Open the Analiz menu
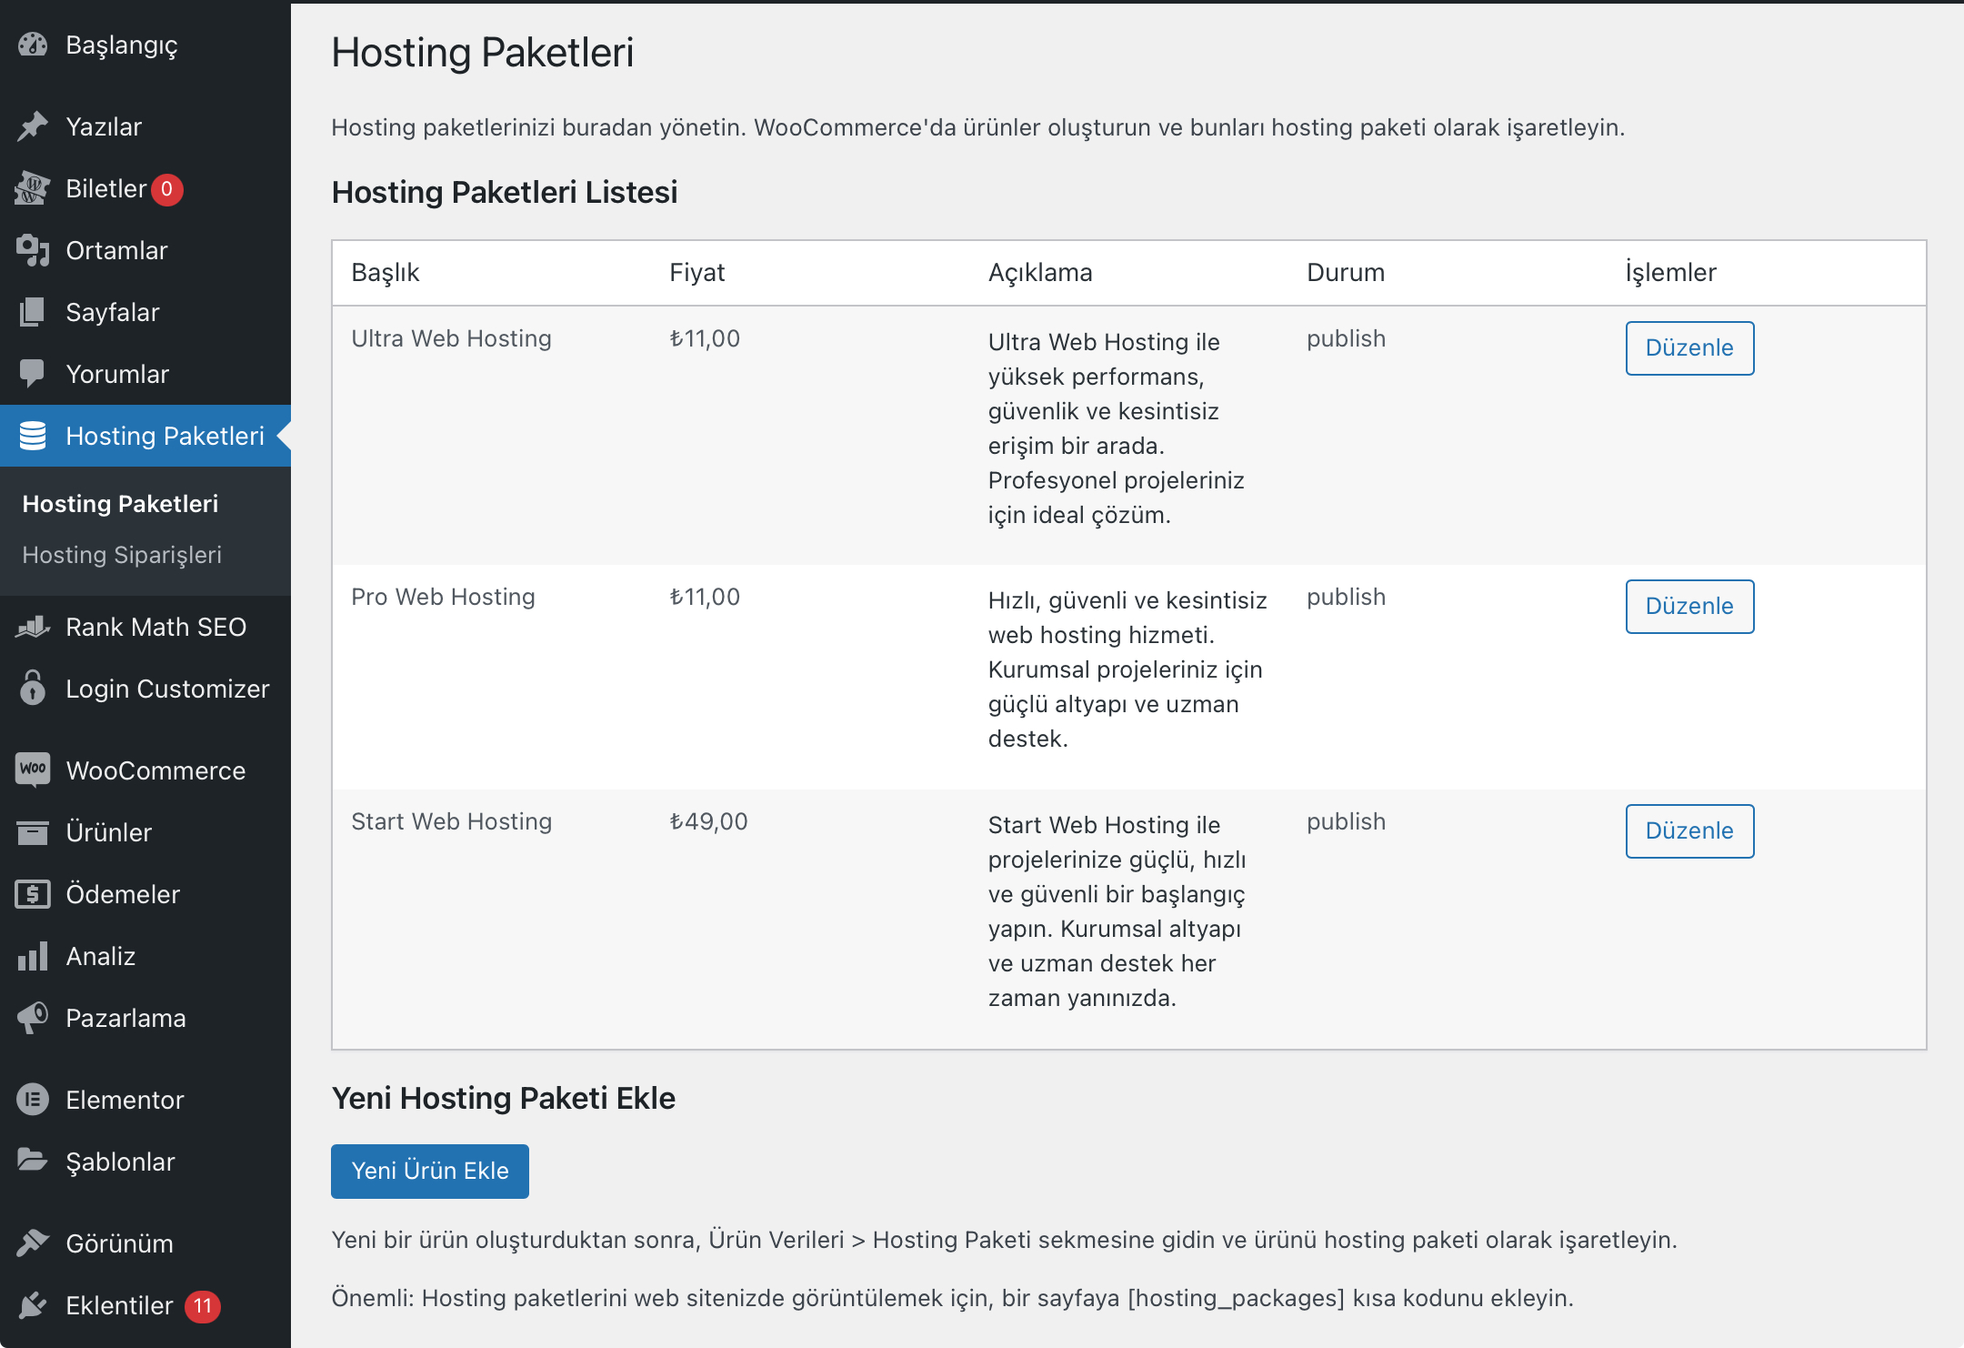 pos(145,956)
